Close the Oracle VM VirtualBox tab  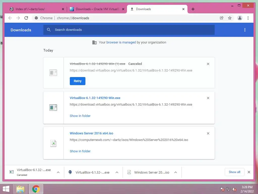point(123,9)
